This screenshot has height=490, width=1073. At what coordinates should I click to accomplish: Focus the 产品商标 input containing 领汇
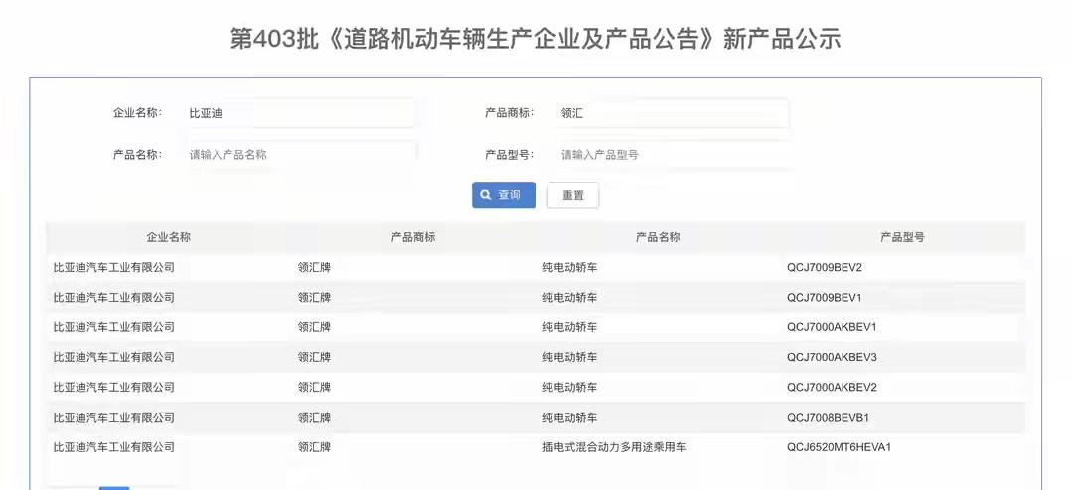pyautogui.click(x=672, y=113)
